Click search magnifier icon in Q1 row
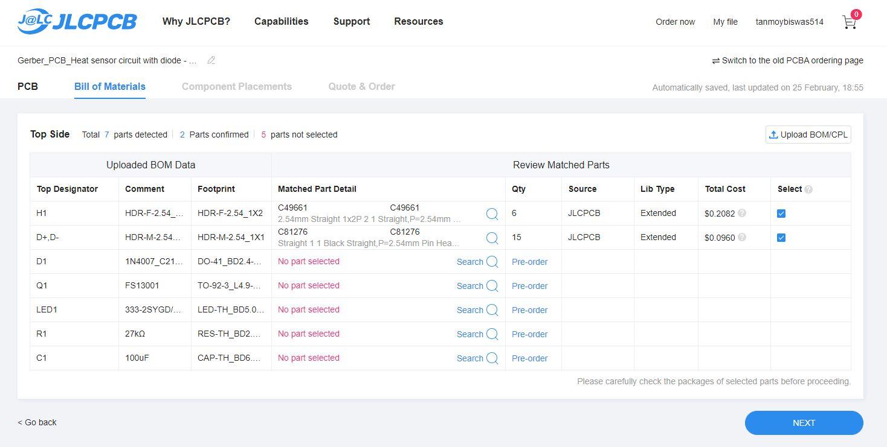 (x=492, y=286)
